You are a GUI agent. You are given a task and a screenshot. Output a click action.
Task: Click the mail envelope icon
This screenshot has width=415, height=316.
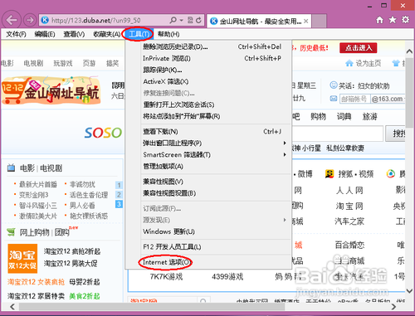coord(334,99)
